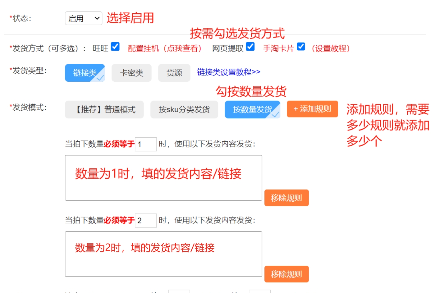Choose 按sku分类发货 mode

[184, 109]
